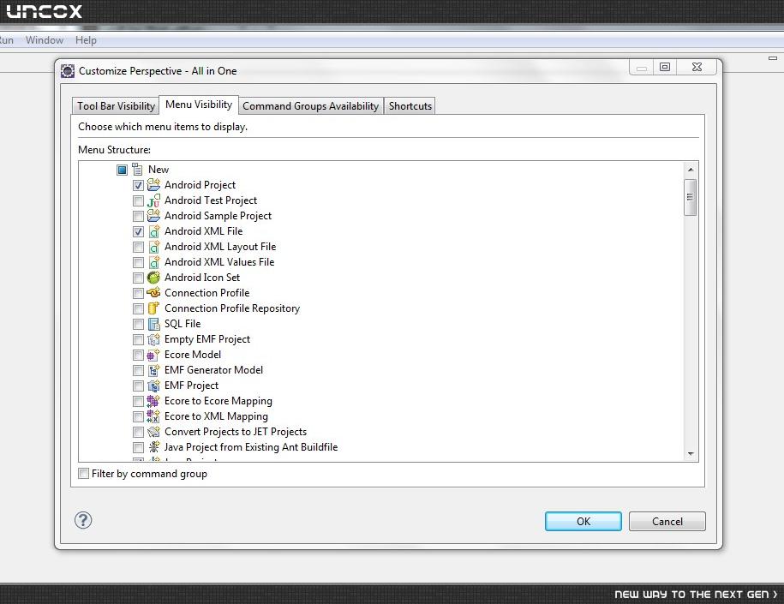Check the EMF Project checkbox
The width and height of the screenshot is (784, 604).
[x=139, y=386]
